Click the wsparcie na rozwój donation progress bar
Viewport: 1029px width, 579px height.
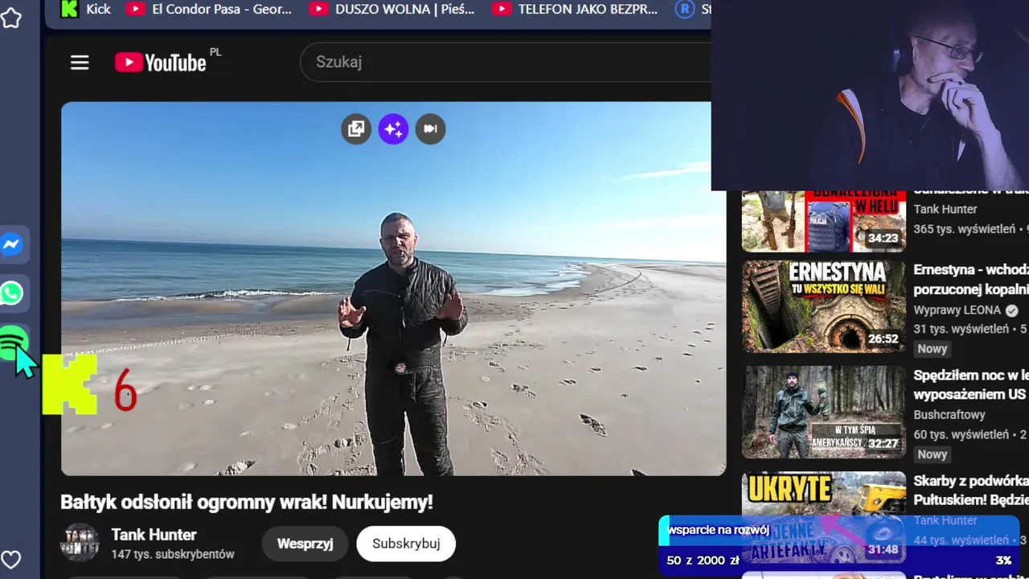pyautogui.click(x=839, y=545)
